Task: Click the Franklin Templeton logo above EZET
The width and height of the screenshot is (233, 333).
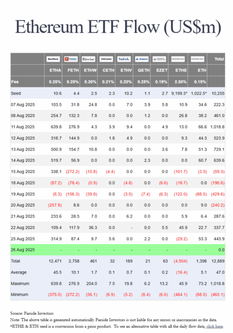Action: (x=159, y=59)
